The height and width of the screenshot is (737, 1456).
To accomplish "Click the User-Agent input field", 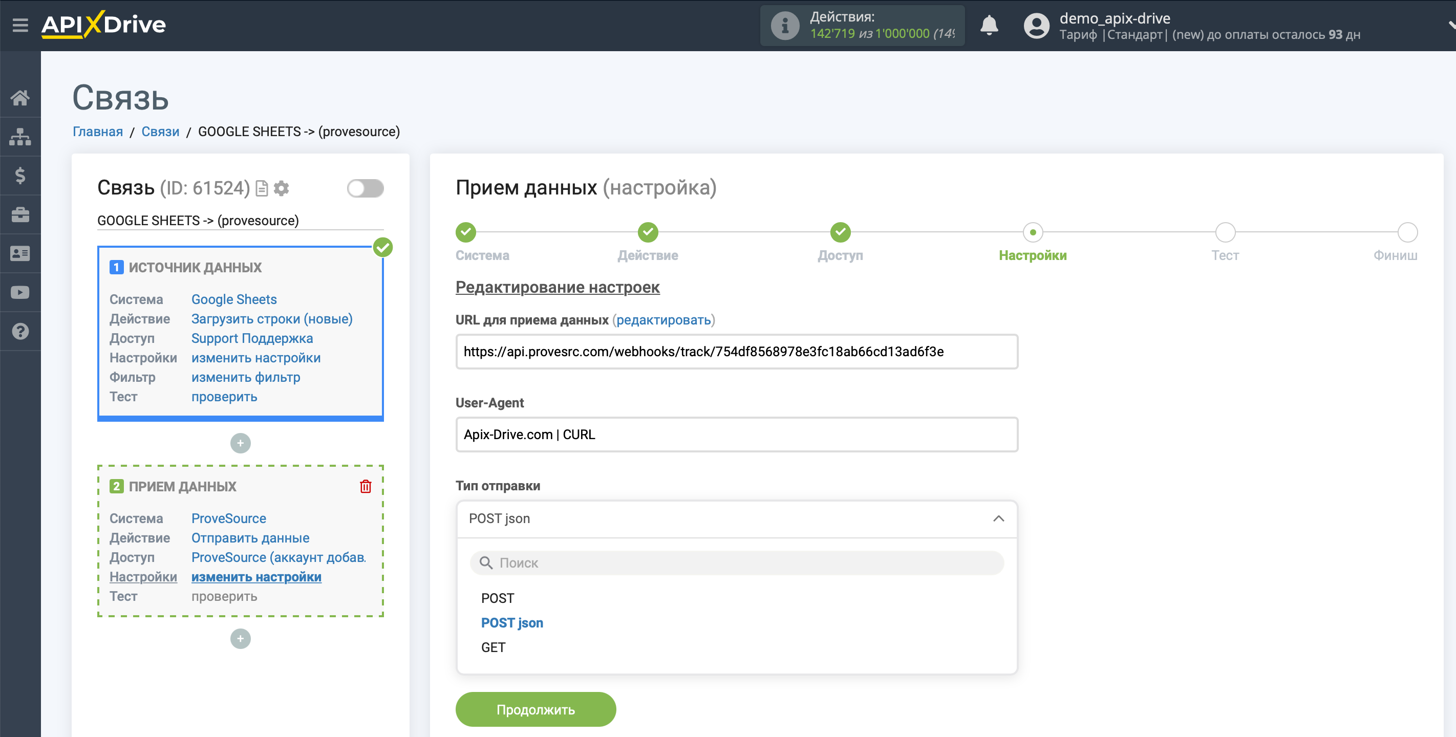I will 737,435.
